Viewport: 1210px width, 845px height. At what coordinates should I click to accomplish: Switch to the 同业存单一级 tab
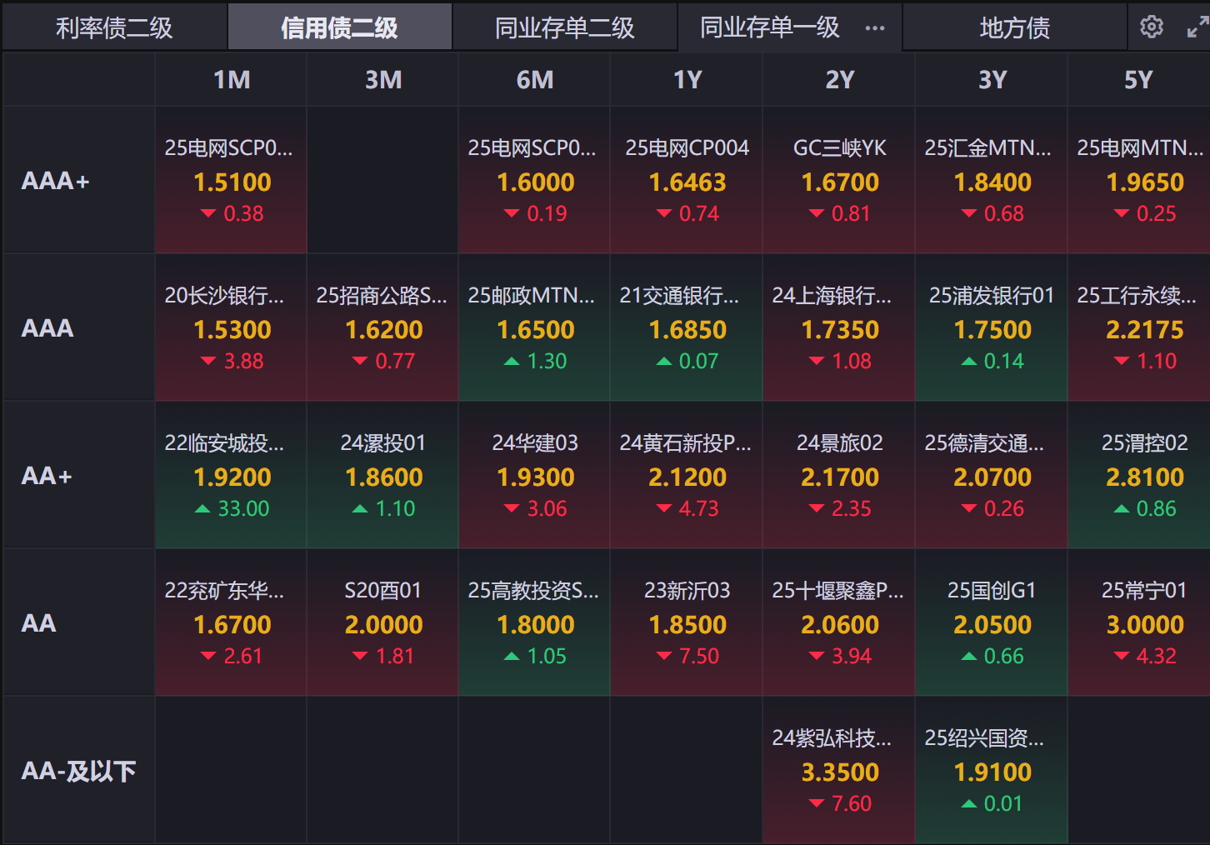769,28
